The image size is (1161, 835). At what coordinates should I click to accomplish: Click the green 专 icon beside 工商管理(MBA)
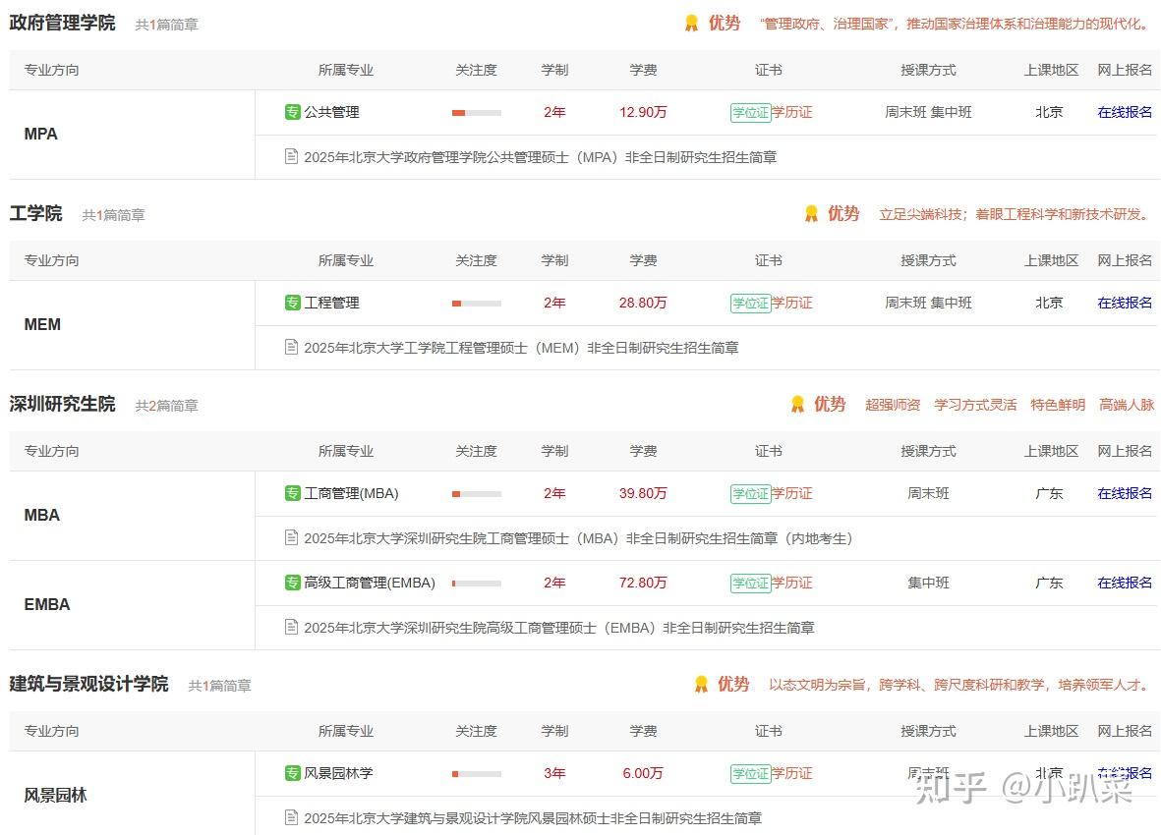pyautogui.click(x=293, y=493)
